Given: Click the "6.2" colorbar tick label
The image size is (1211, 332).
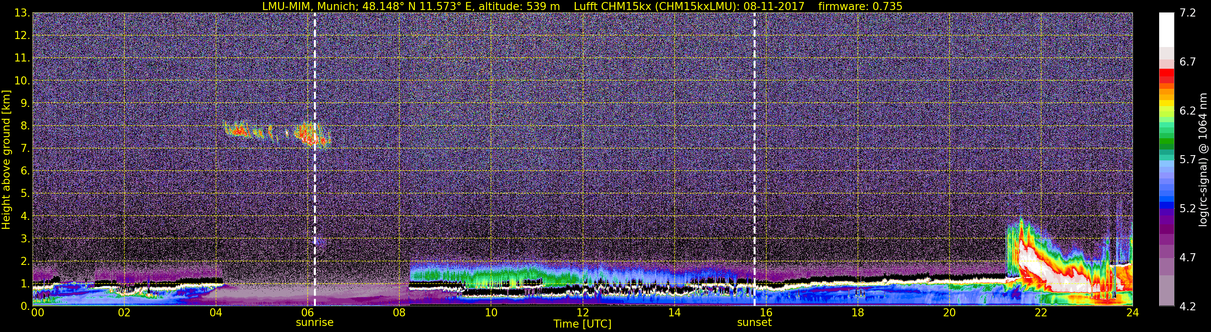Looking at the screenshot, I should pyautogui.click(x=1188, y=111).
